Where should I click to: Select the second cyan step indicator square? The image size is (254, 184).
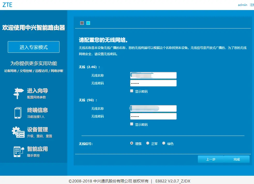tap(88, 23)
